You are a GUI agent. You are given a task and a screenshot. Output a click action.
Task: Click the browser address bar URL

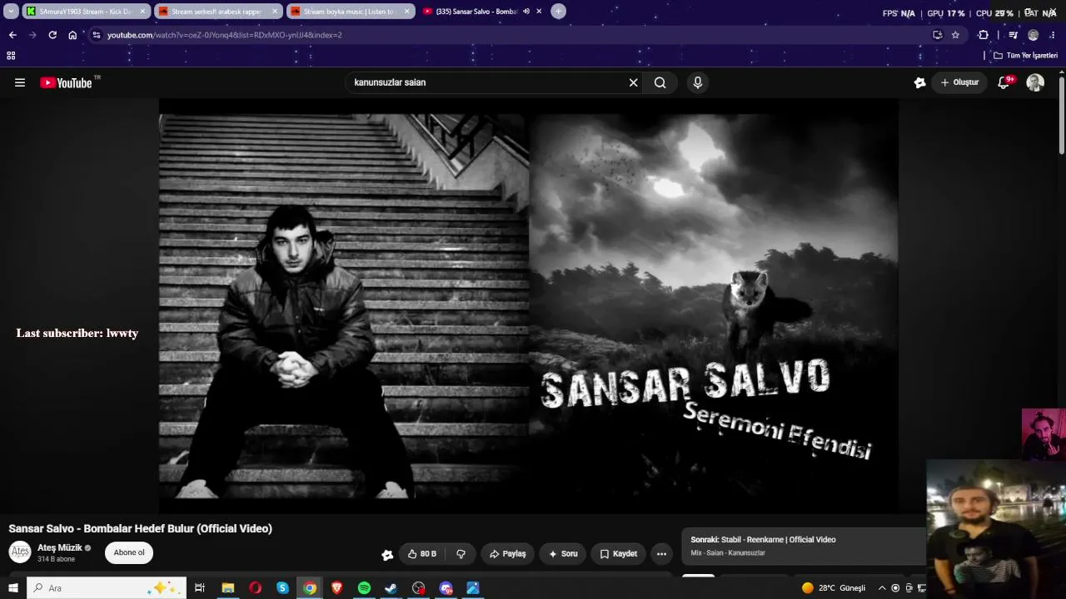pyautogui.click(x=225, y=35)
